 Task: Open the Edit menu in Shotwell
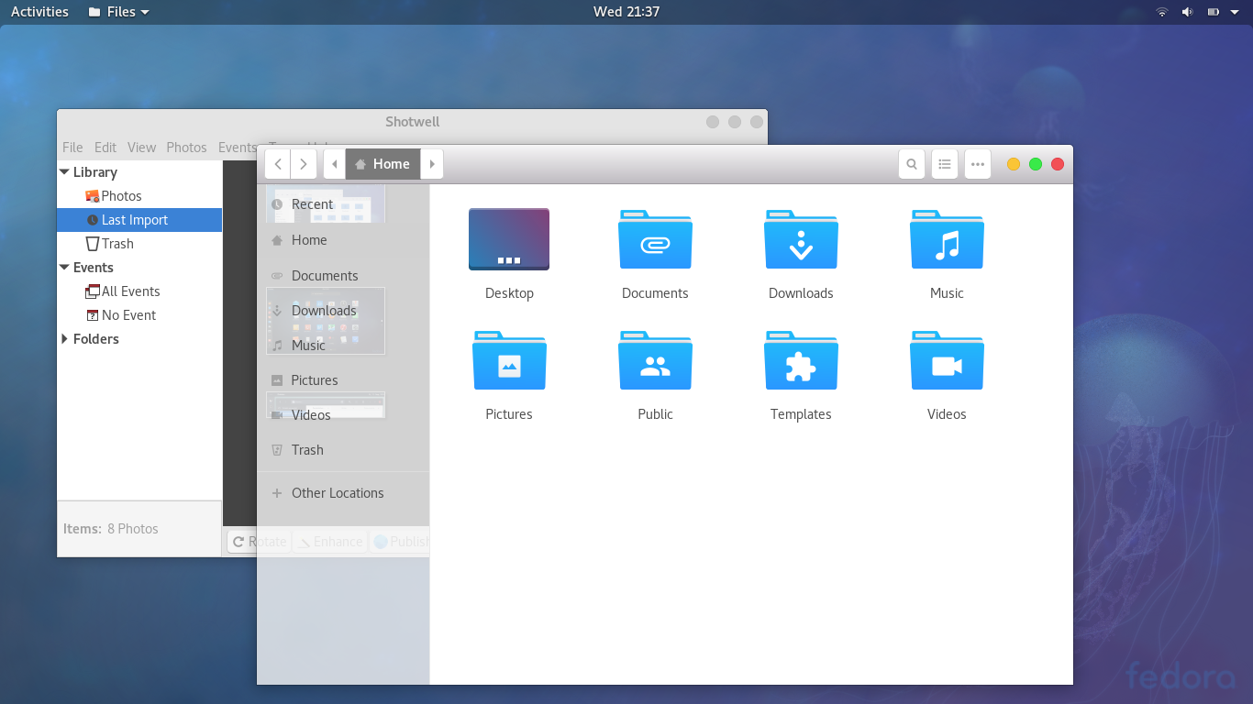pos(105,148)
